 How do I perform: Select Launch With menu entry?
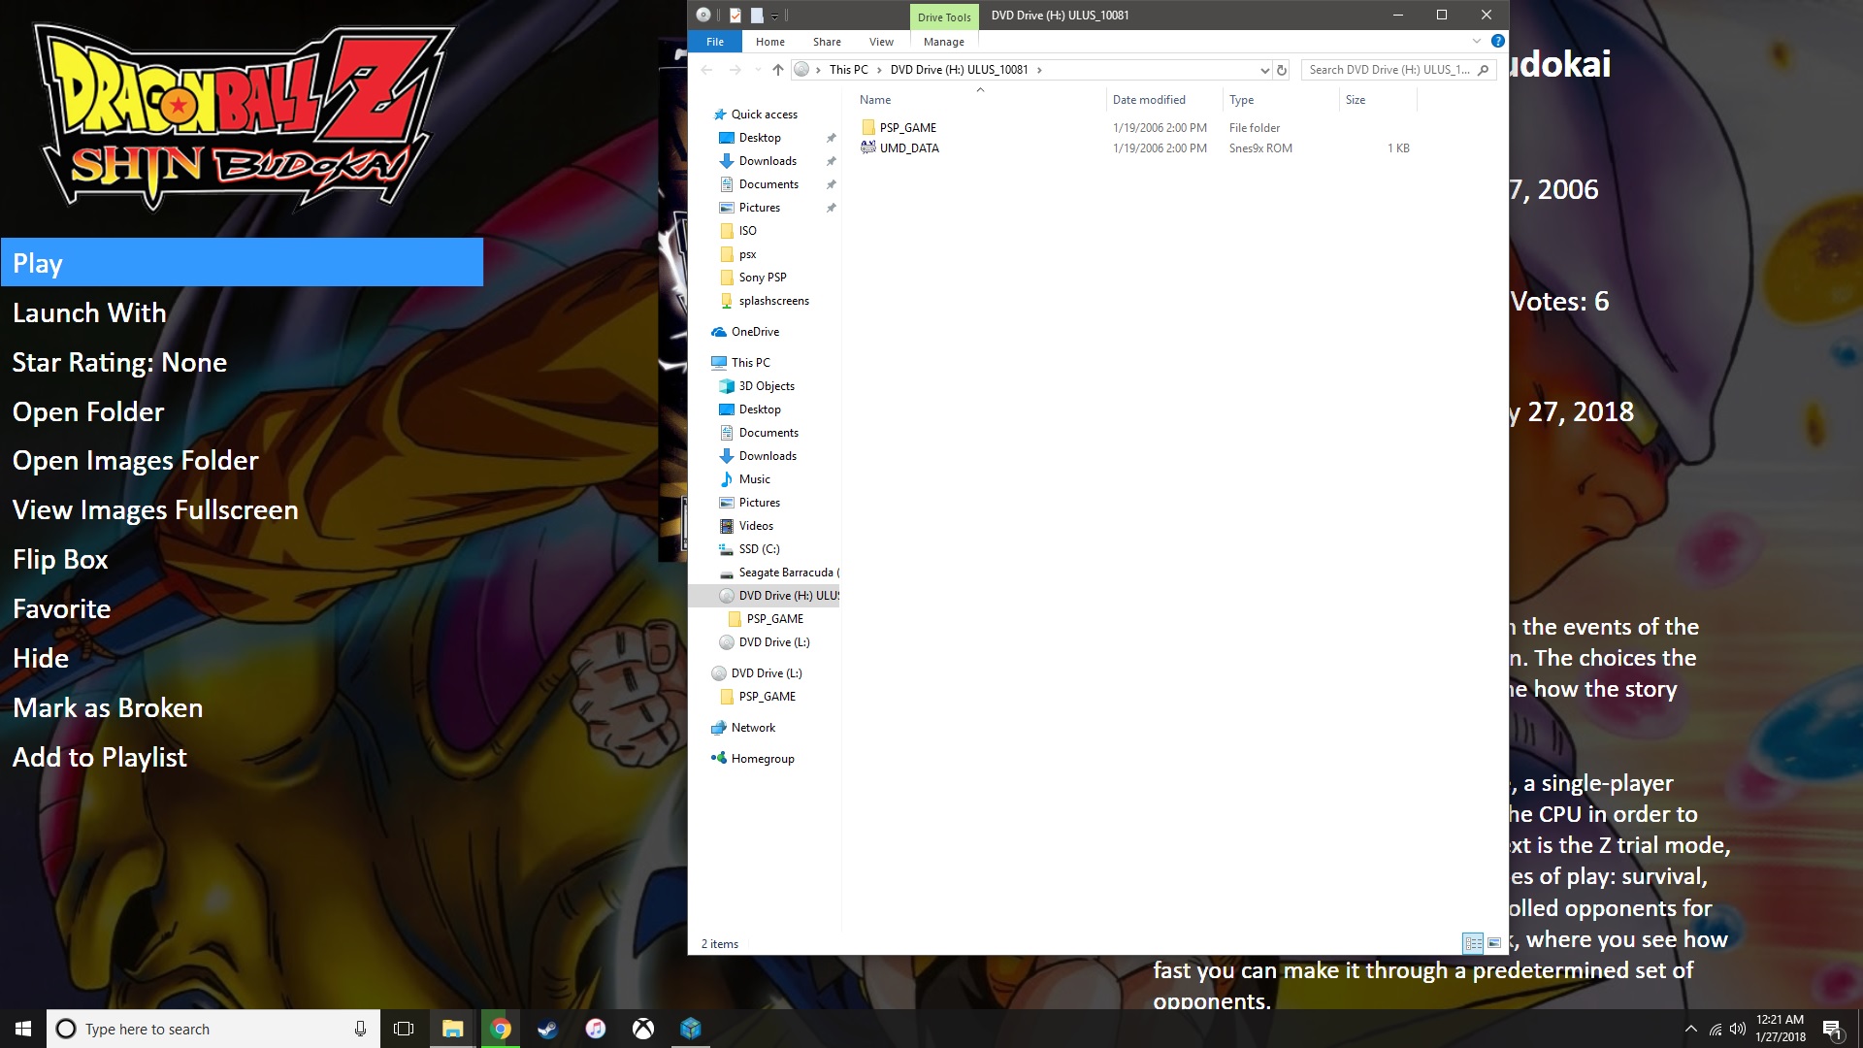pos(89,312)
